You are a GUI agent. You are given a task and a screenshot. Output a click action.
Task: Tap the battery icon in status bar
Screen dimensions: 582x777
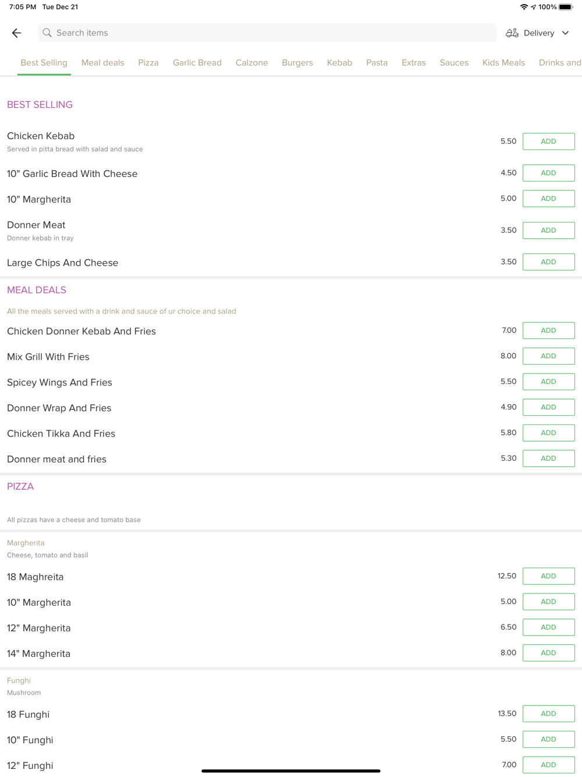(x=565, y=7)
